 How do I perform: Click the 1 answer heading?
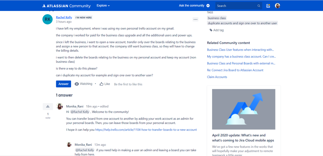64,95
